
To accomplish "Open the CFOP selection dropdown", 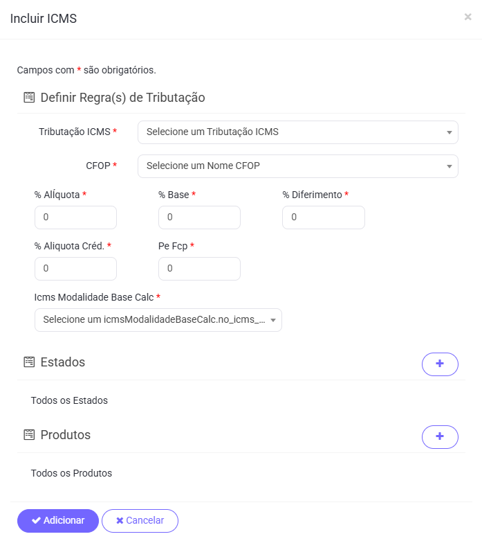I will (297, 166).
